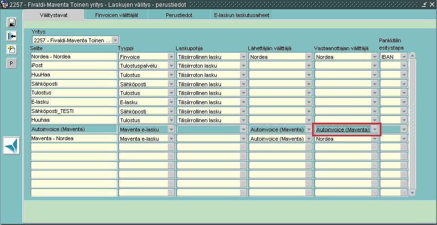437x225 pixels.
Task: Click Tilisiirrollinen lasku in Huuhaa row
Action: pos(199,121)
